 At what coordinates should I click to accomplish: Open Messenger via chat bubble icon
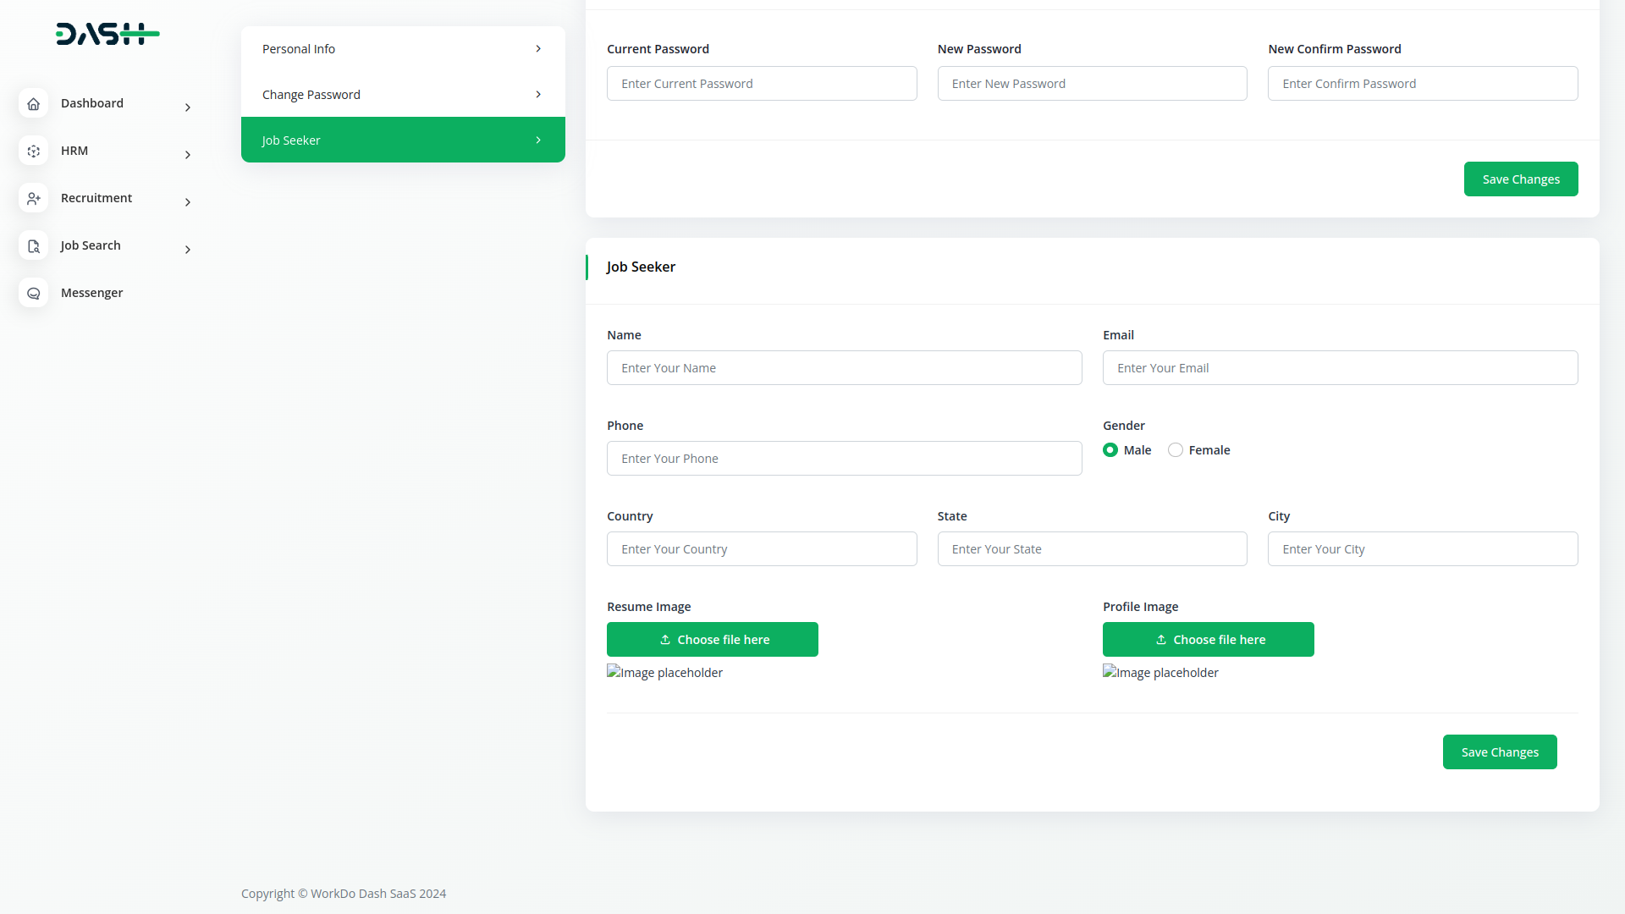tap(33, 293)
